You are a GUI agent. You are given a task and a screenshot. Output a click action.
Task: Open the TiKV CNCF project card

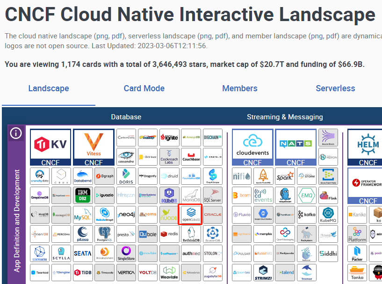pos(50,147)
